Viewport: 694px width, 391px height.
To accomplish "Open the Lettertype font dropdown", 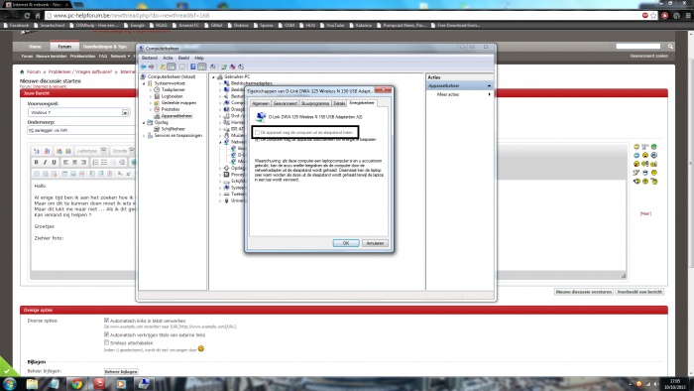I will [x=91, y=151].
